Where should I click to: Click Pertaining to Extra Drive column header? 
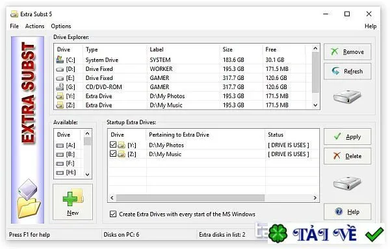(x=205, y=135)
